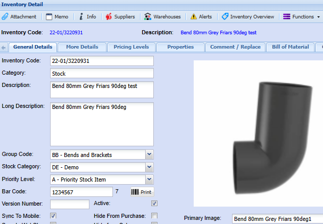Switch to the Bill of Material tab
The width and height of the screenshot is (323, 224).
click(290, 47)
